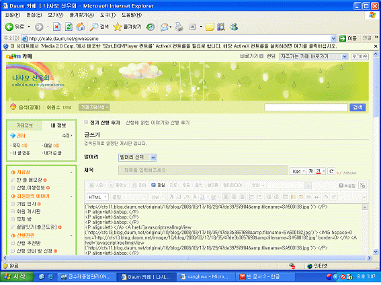
Task: Open the 도움말 help link in editor
Action: click(347, 186)
